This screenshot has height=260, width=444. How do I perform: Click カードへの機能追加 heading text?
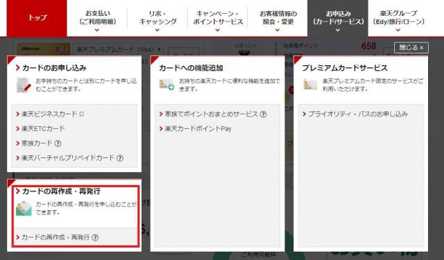(191, 68)
